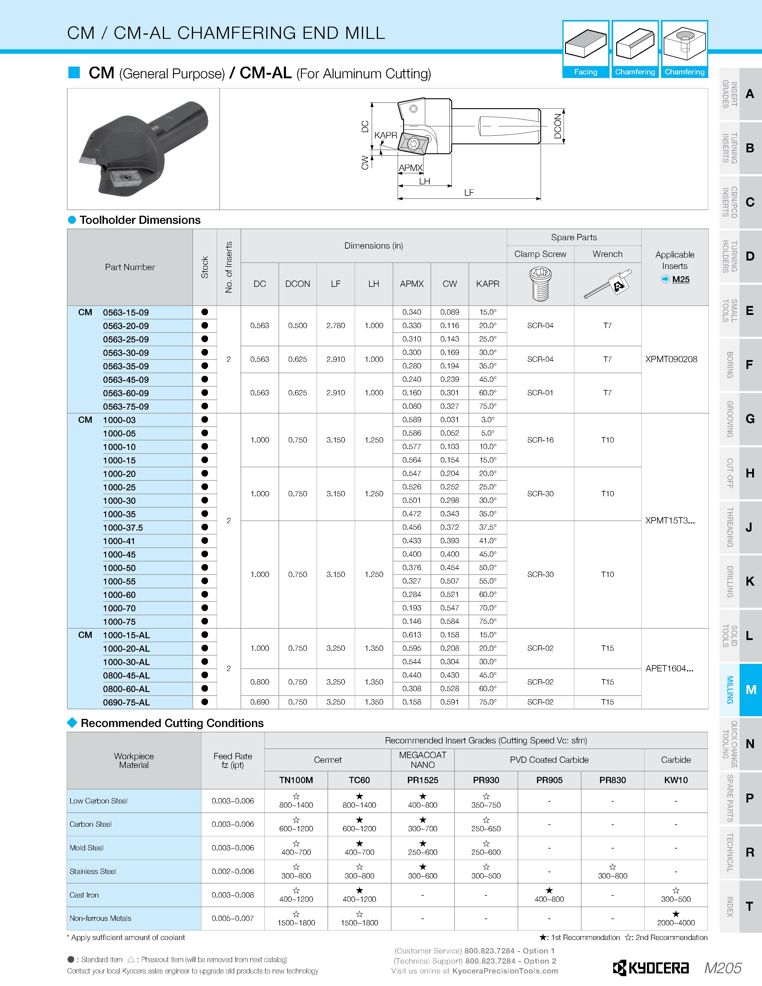Click the Wrench illustration icon

pos(608,284)
